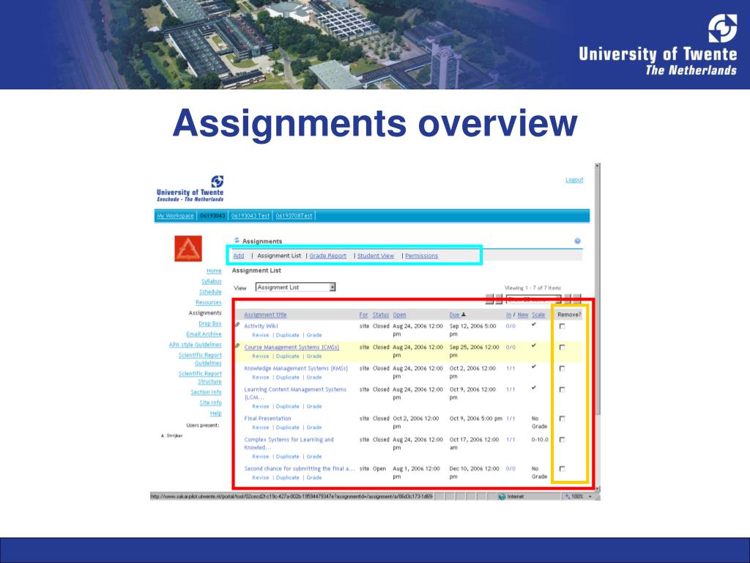Tick Remove checkbox for Second chance assignment

[x=562, y=468]
